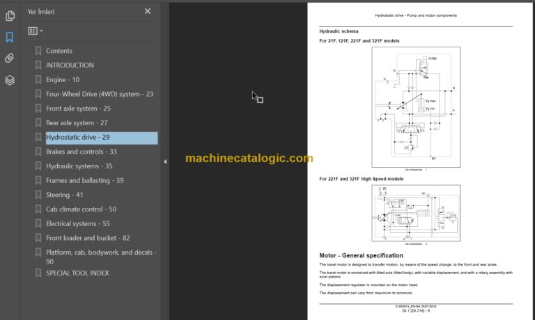Click bookmark icon beside Front axle system
The width and height of the screenshot is (535, 320).
pos(38,109)
